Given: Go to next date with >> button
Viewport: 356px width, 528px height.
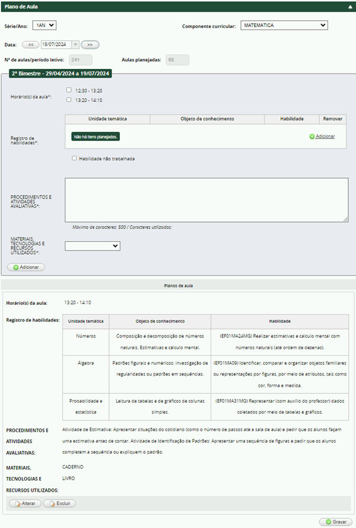Looking at the screenshot, I should point(90,45).
